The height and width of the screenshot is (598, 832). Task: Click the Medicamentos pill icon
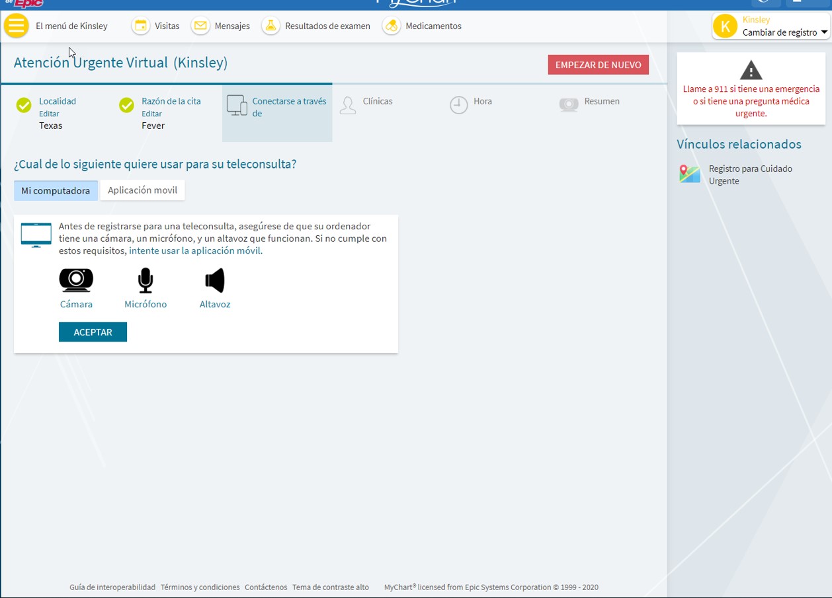point(392,26)
